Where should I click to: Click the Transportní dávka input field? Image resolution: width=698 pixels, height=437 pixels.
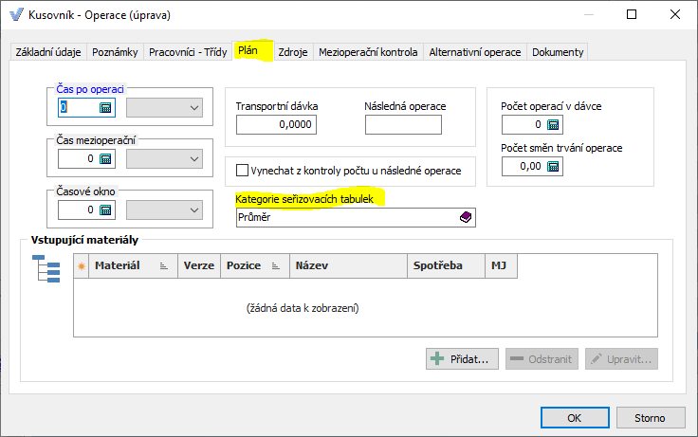276,125
